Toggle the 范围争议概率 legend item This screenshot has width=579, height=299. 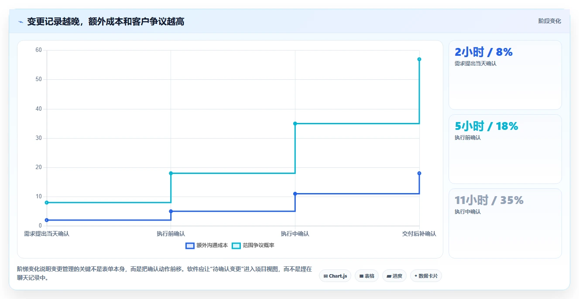[x=253, y=245]
